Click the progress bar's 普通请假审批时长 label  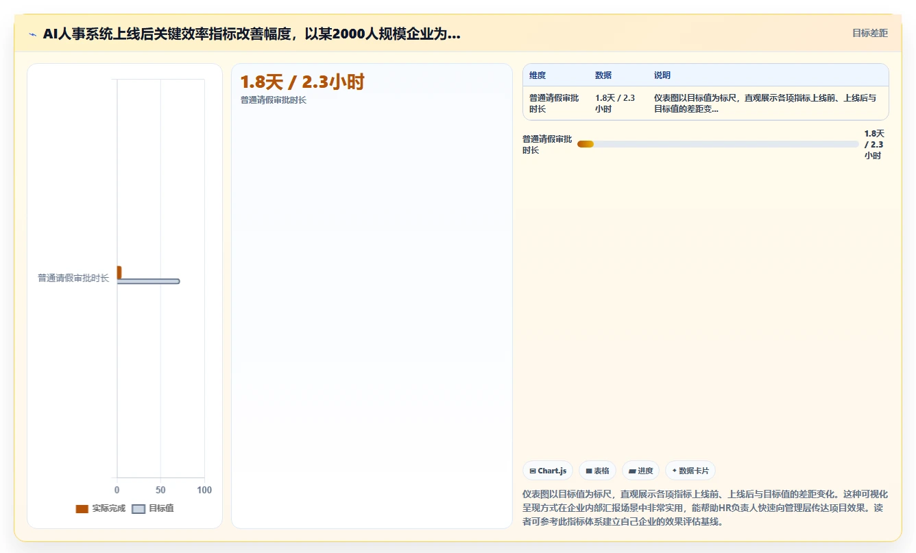tap(547, 145)
